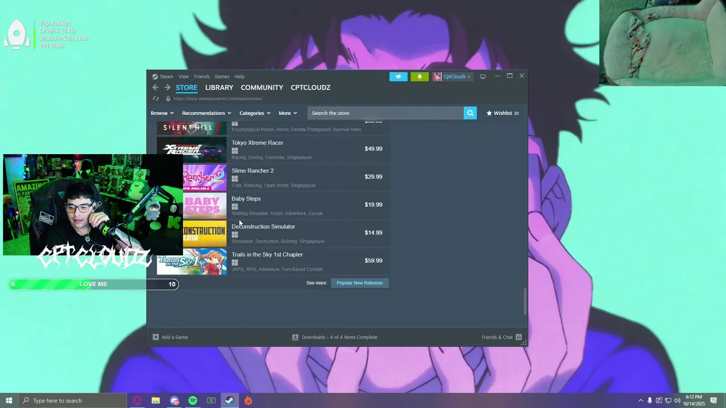Viewport: 726px width, 408px height.
Task: Switch to the LIBRARY tab
Action: (x=219, y=87)
